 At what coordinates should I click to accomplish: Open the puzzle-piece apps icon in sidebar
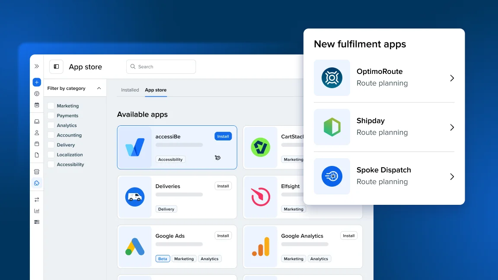point(37,183)
